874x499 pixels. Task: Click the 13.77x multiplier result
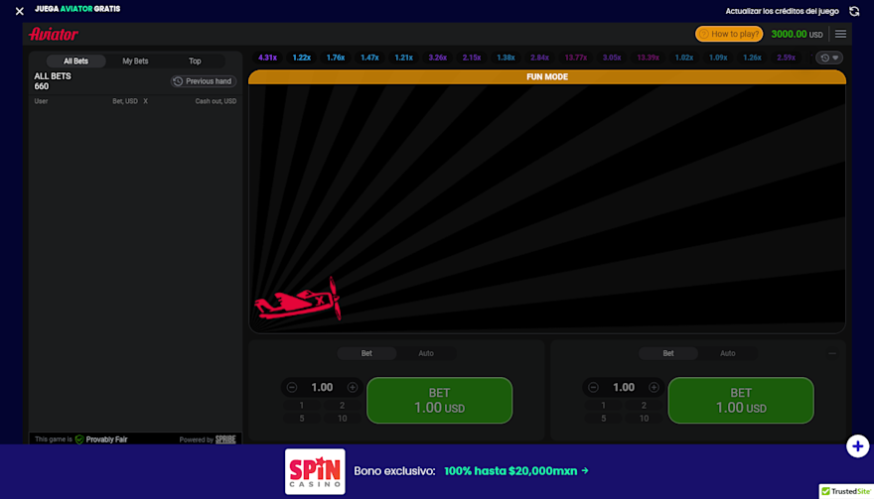coord(576,58)
